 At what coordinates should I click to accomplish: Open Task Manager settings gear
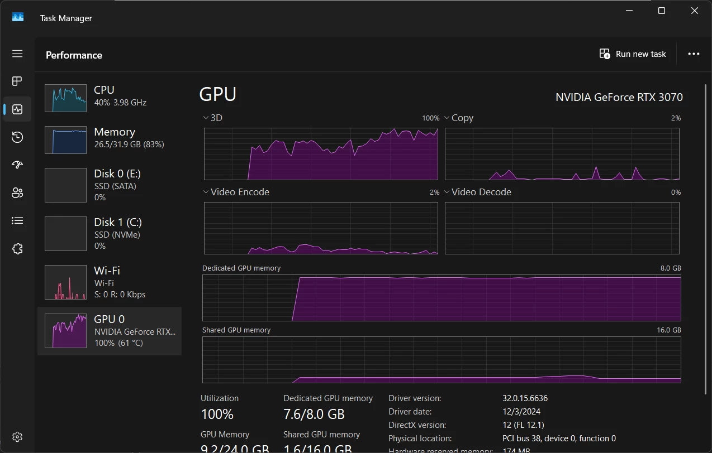17,436
